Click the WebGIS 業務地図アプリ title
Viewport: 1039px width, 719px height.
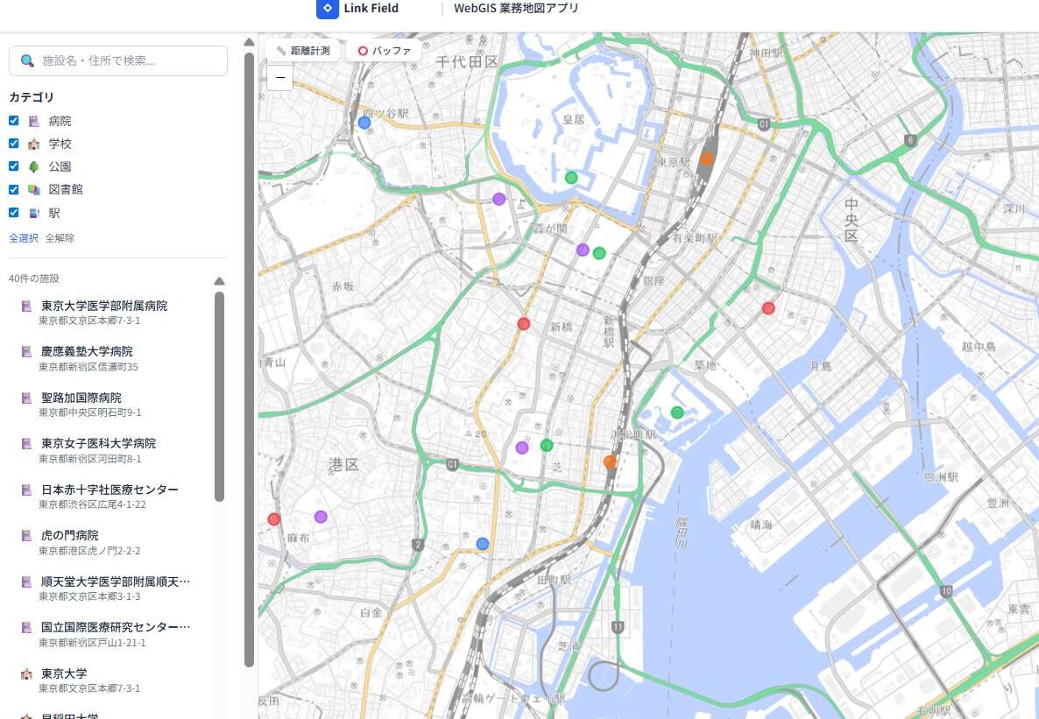pos(516,9)
